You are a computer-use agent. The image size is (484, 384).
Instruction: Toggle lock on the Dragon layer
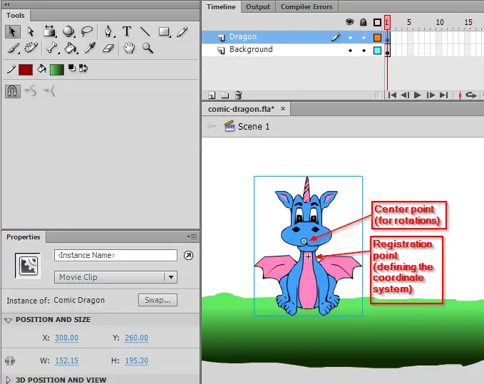(x=364, y=37)
